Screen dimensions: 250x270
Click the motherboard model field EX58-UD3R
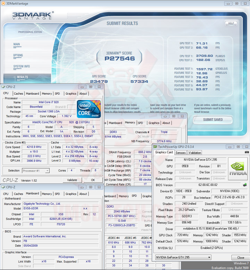click(47, 208)
